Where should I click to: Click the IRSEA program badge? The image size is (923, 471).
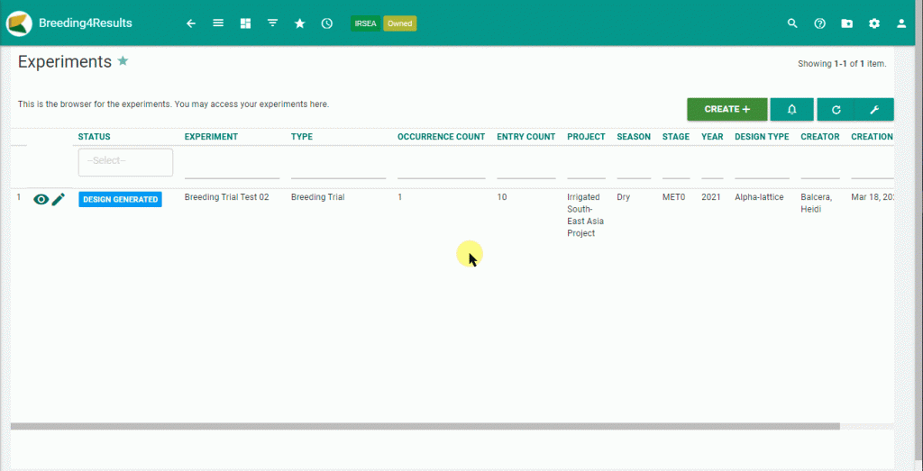366,23
